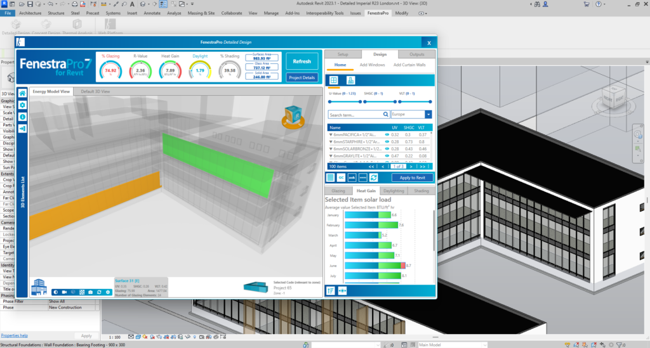This screenshot has height=348, width=650.
Task: Open the gear settings icon in FenestraPro sidebar
Action: pyautogui.click(x=22, y=105)
